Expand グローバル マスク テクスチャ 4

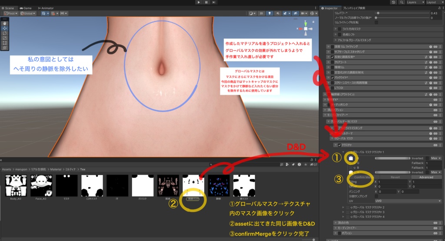pyautogui.click(x=343, y=217)
